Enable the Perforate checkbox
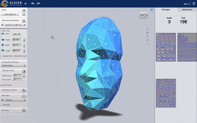 pos(1,105)
